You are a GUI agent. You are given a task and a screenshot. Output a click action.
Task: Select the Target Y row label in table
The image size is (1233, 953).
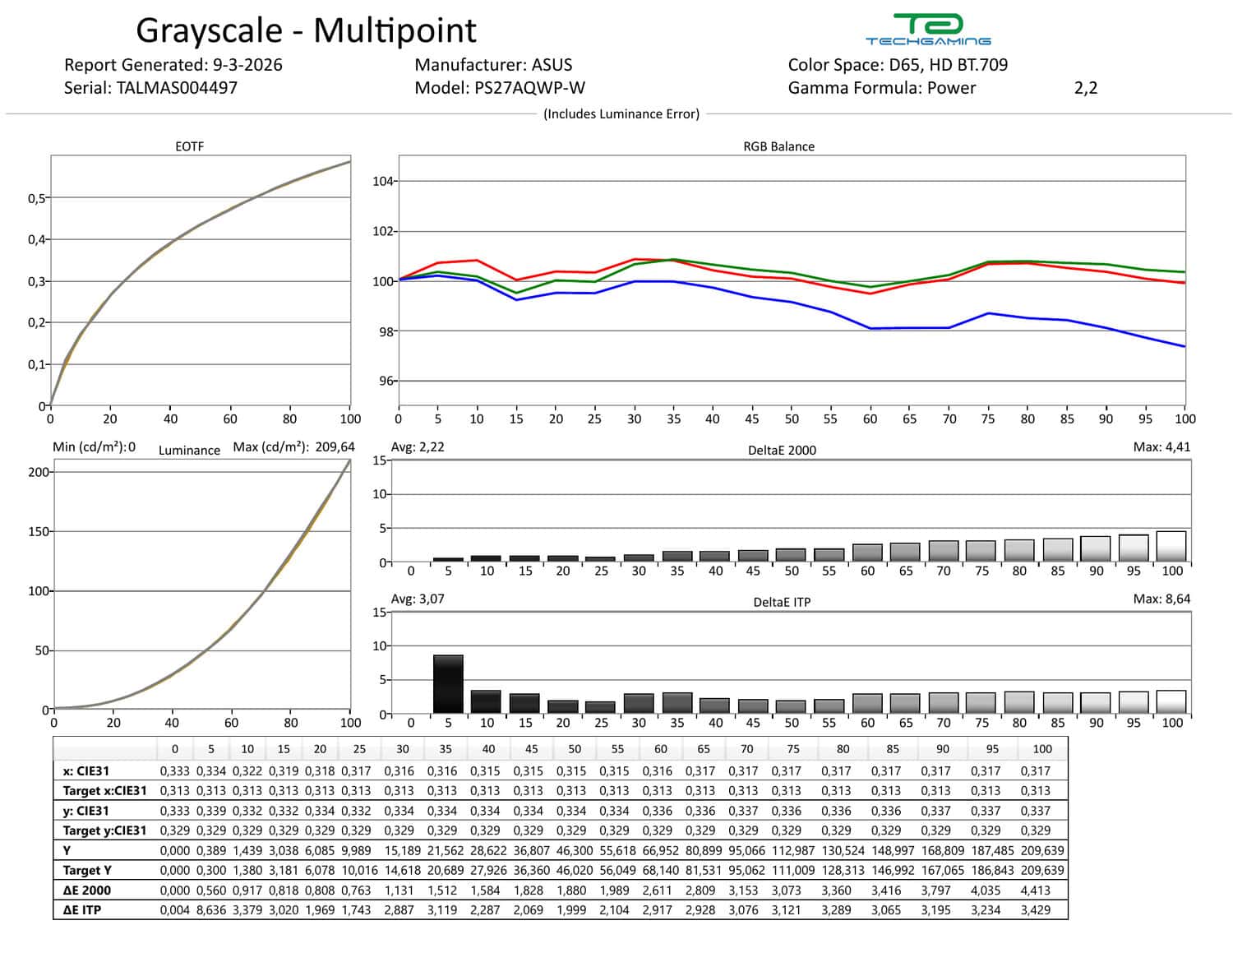[87, 870]
